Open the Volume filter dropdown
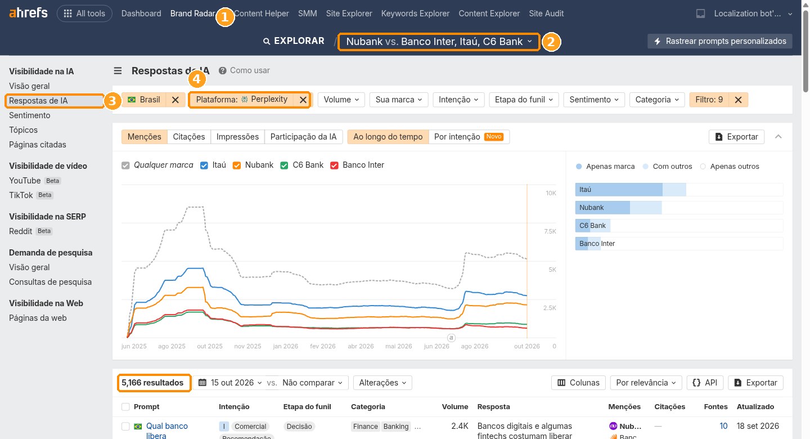Screen dimensions: 810x439 (341, 100)
